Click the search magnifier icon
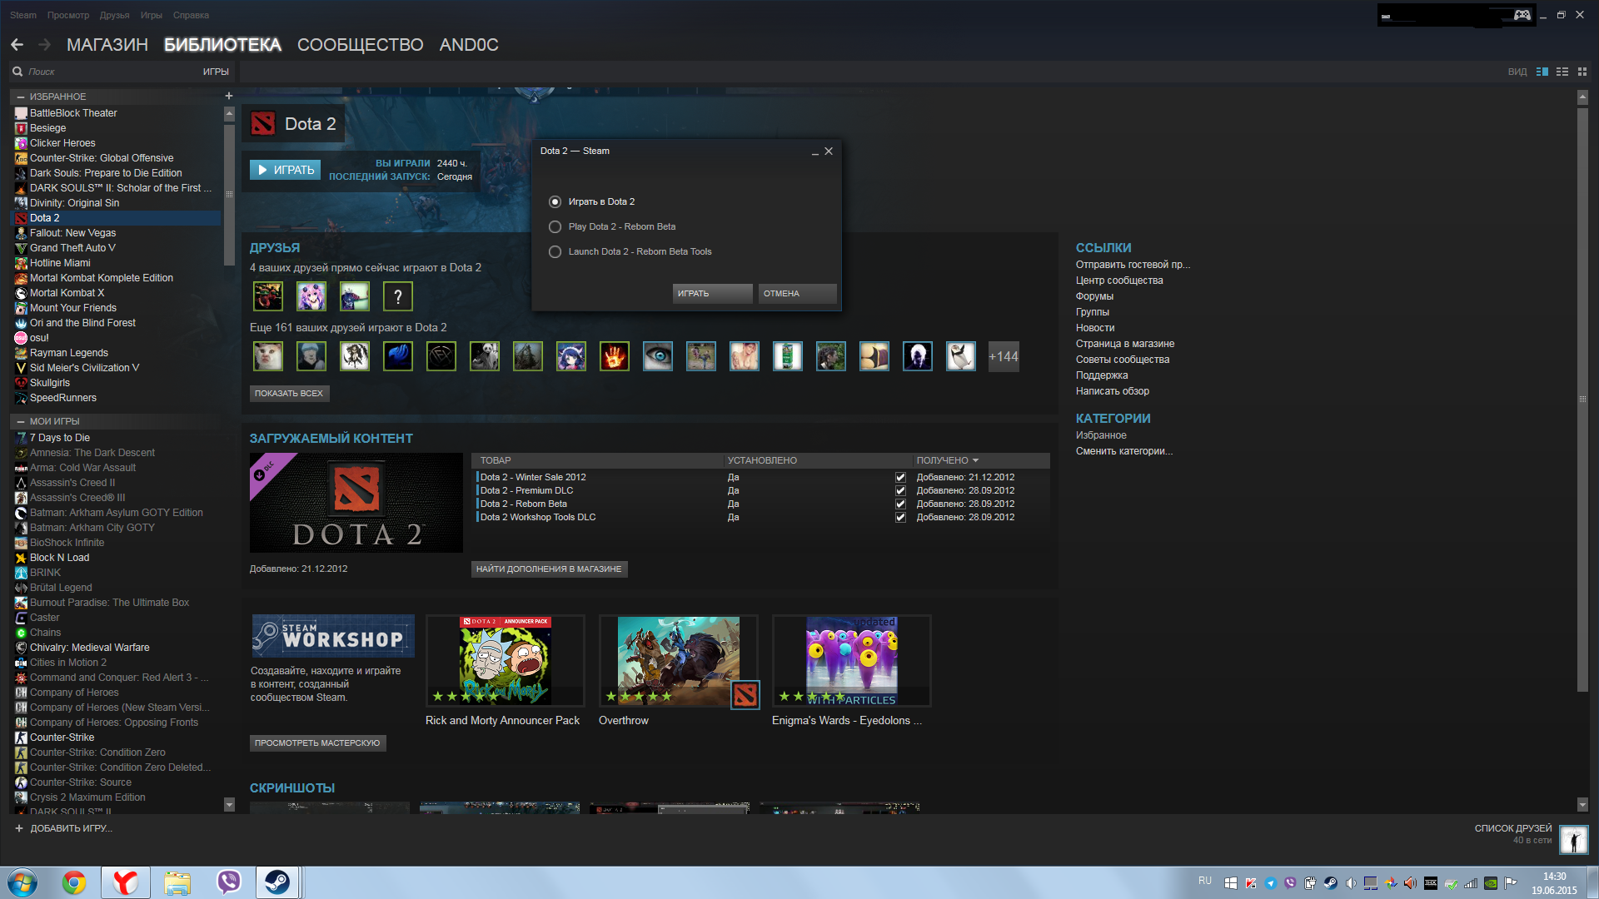The width and height of the screenshot is (1599, 899). (17, 72)
